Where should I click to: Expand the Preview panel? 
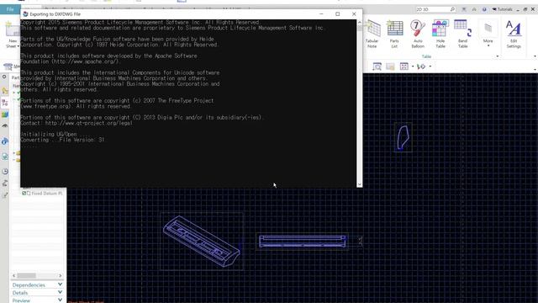[37, 300]
